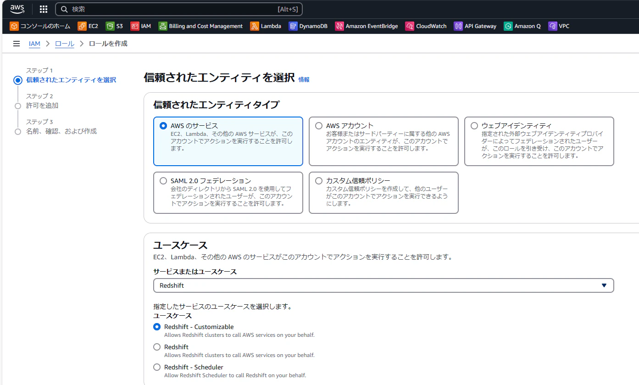Choose Redshift - Scheduler use case
Viewport: 639px width, 385px height.
coord(157,367)
